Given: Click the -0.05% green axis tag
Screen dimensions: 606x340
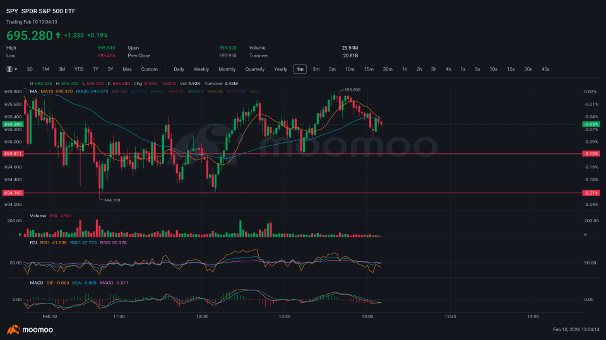Looking at the screenshot, I should coord(591,124).
